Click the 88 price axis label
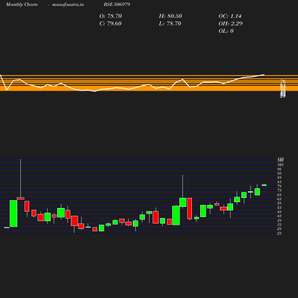 click(280, 178)
